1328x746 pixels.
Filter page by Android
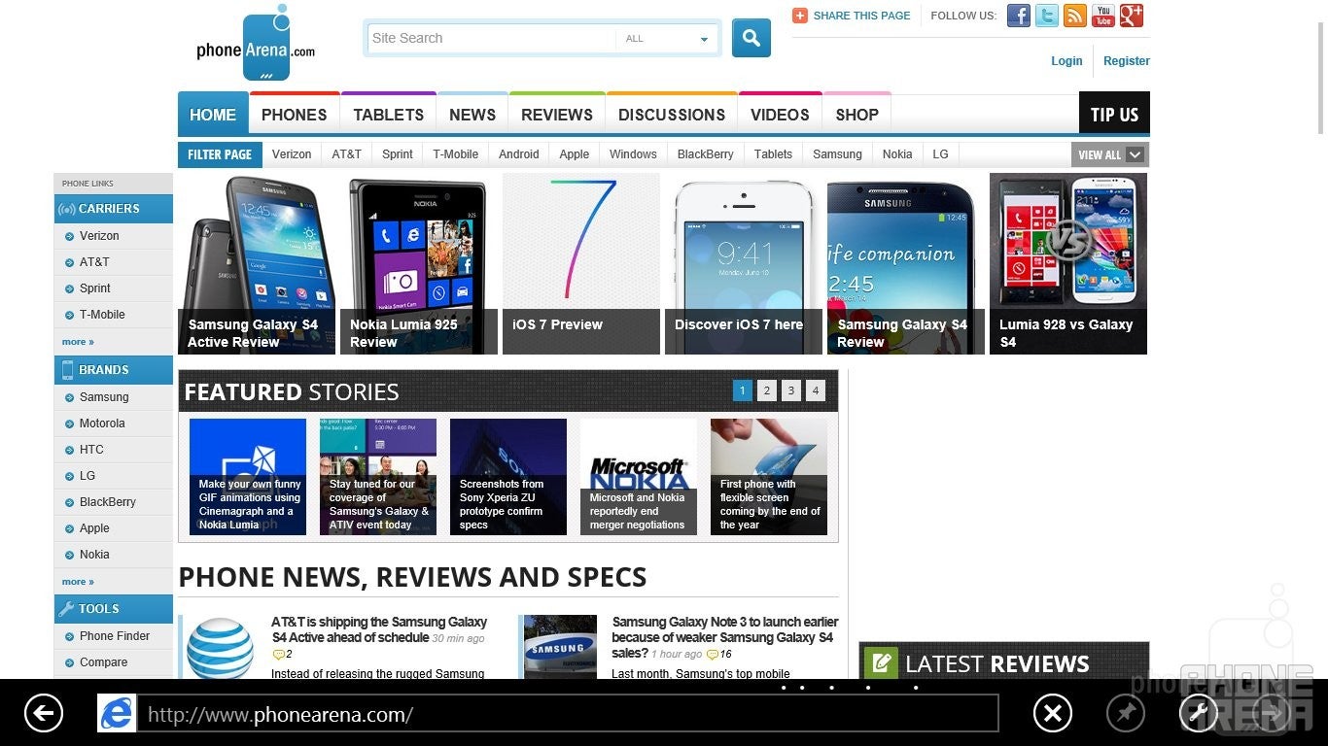click(519, 154)
